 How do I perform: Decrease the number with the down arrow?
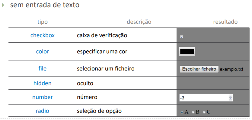coord(231,99)
